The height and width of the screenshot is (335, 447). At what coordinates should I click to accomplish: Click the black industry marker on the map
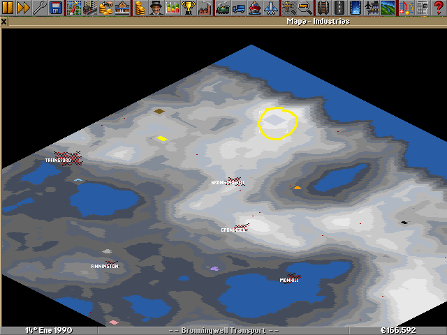(x=404, y=223)
